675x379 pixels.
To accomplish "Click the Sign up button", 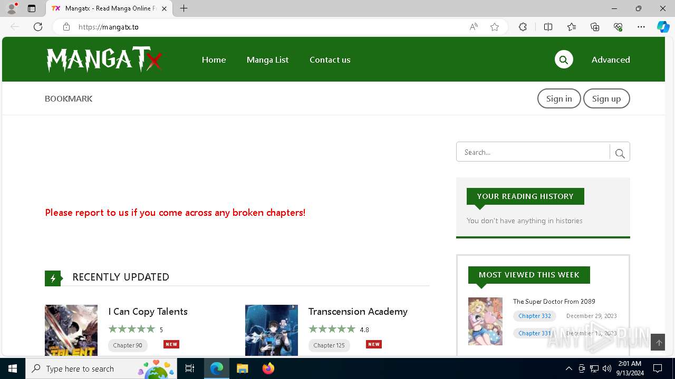I will click(606, 98).
